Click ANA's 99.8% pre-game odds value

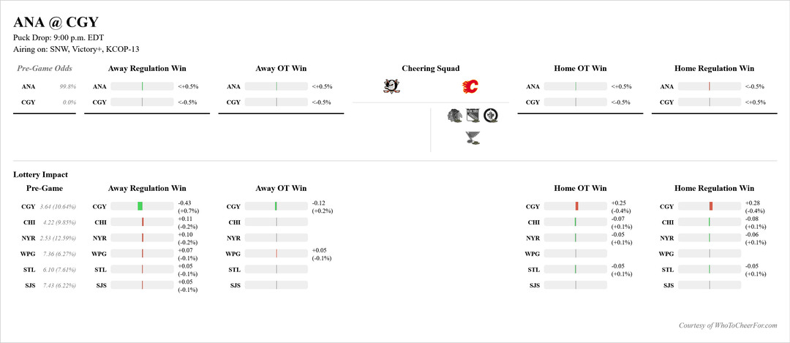point(67,86)
